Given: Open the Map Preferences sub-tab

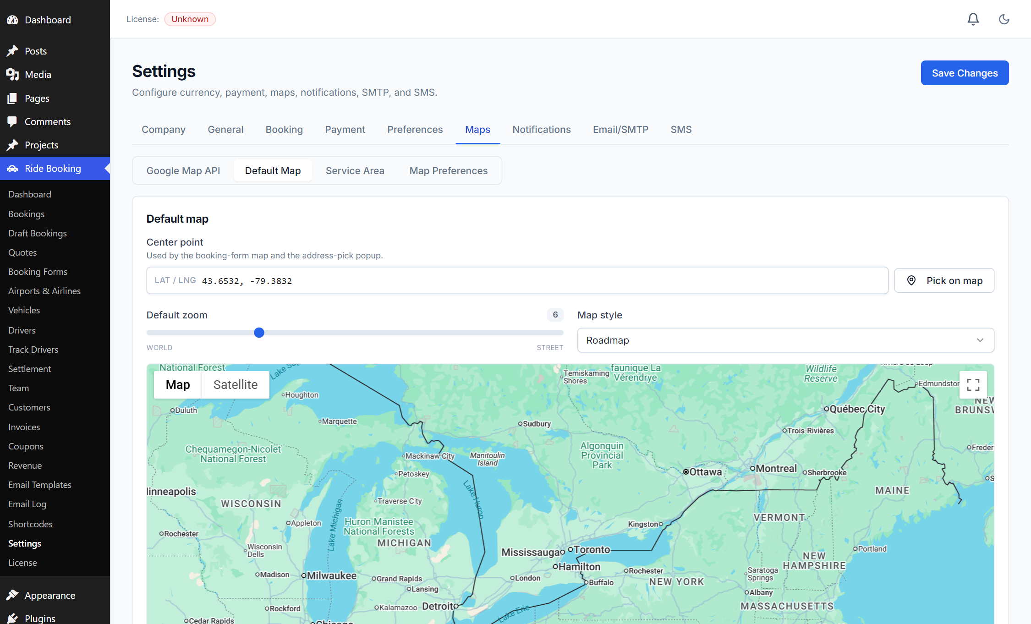Looking at the screenshot, I should [448, 170].
